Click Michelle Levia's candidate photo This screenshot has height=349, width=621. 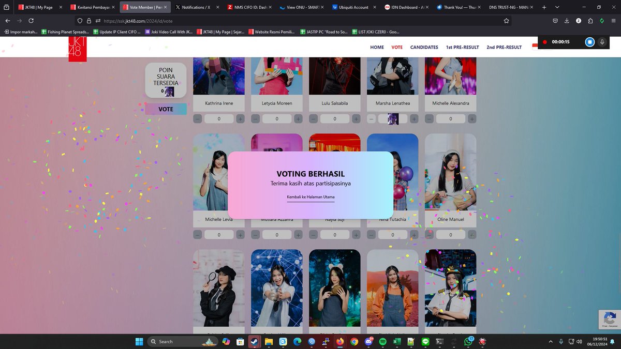[x=219, y=172]
